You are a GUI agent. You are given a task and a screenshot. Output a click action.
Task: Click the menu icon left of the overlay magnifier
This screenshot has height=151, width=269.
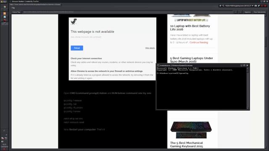click(x=220, y=6)
